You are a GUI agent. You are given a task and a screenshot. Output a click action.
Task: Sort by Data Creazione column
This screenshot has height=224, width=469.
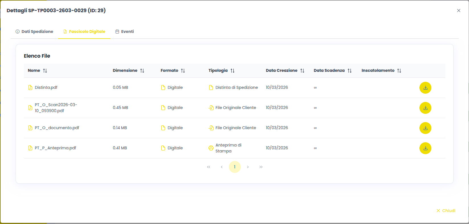[302, 71]
